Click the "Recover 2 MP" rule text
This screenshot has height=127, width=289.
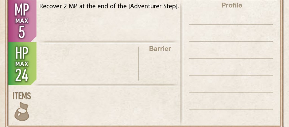click(109, 6)
